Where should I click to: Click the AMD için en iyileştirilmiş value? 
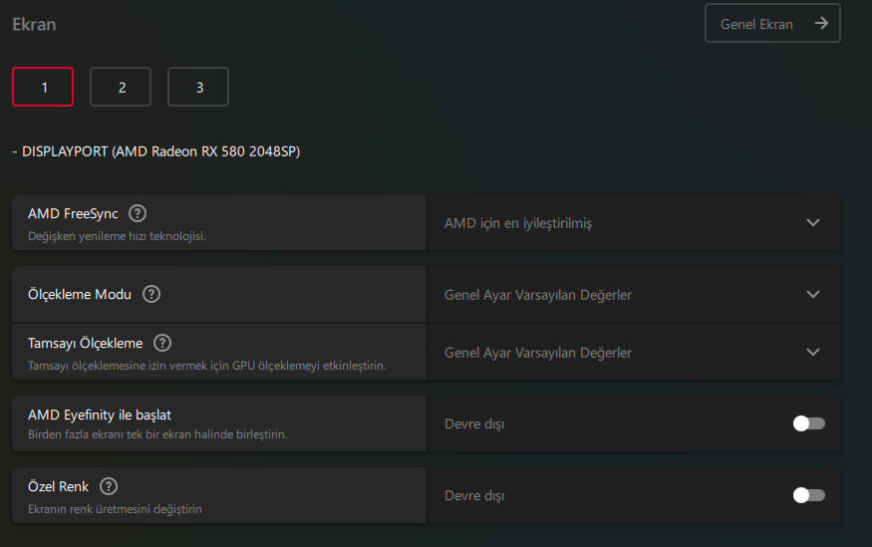[518, 223]
